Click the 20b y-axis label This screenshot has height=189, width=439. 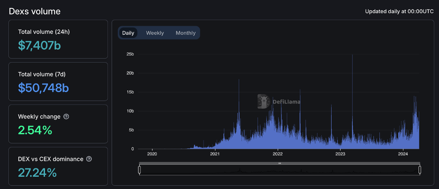(130, 73)
